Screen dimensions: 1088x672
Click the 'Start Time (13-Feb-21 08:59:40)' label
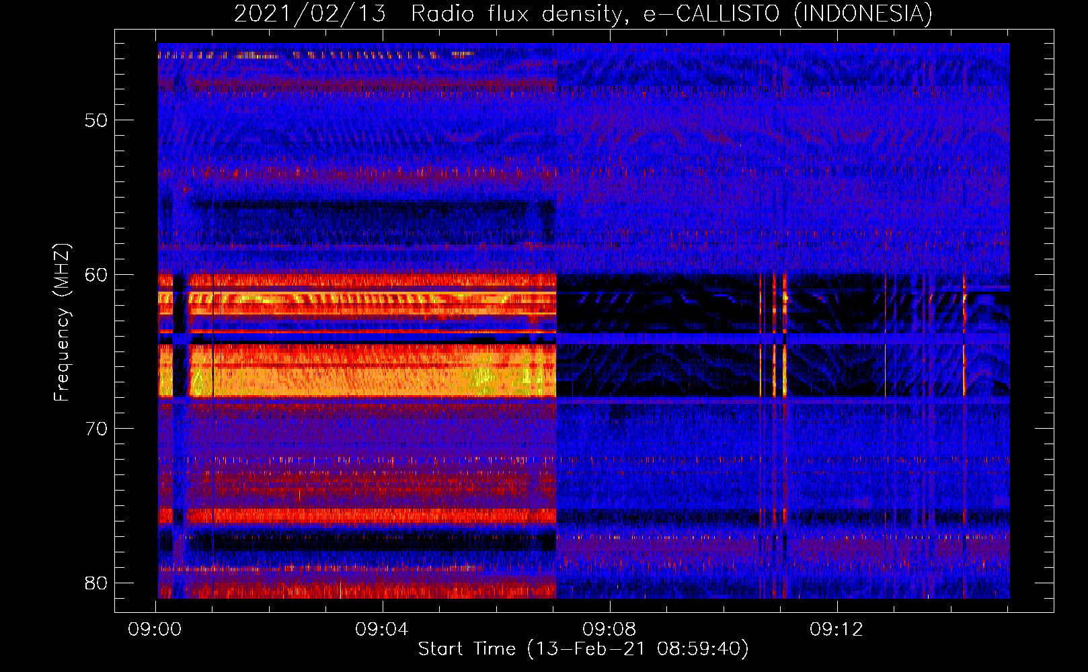pos(583,649)
